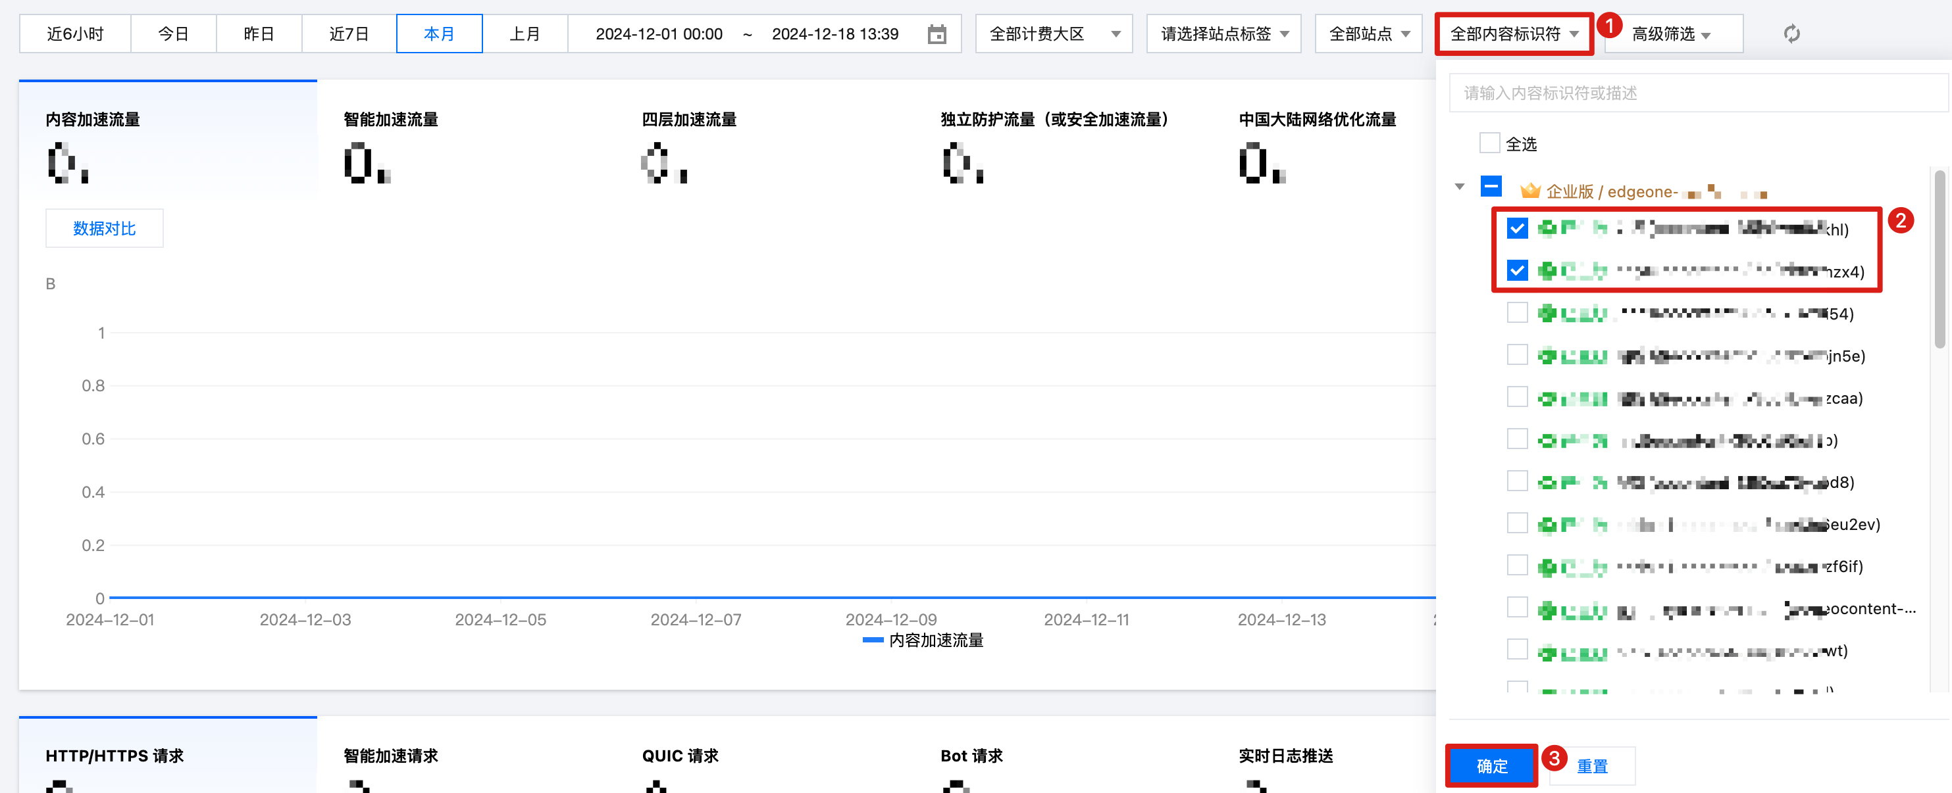
Task: Check the checkbox for the item ending zcaa)
Action: (1517, 397)
